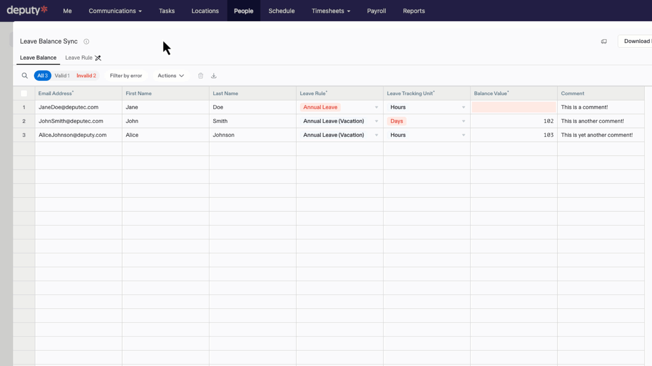The height and width of the screenshot is (366, 652).
Task: Click the Leave Rule column header
Action: click(x=340, y=93)
